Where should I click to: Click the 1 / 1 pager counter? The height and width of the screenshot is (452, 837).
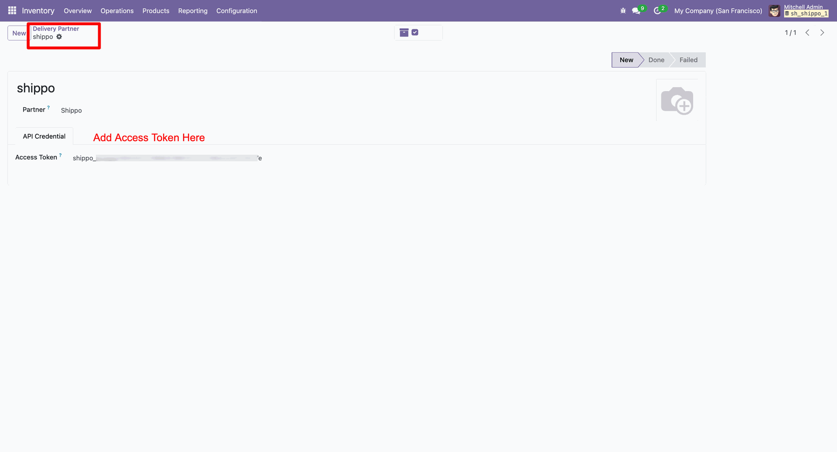pos(790,33)
